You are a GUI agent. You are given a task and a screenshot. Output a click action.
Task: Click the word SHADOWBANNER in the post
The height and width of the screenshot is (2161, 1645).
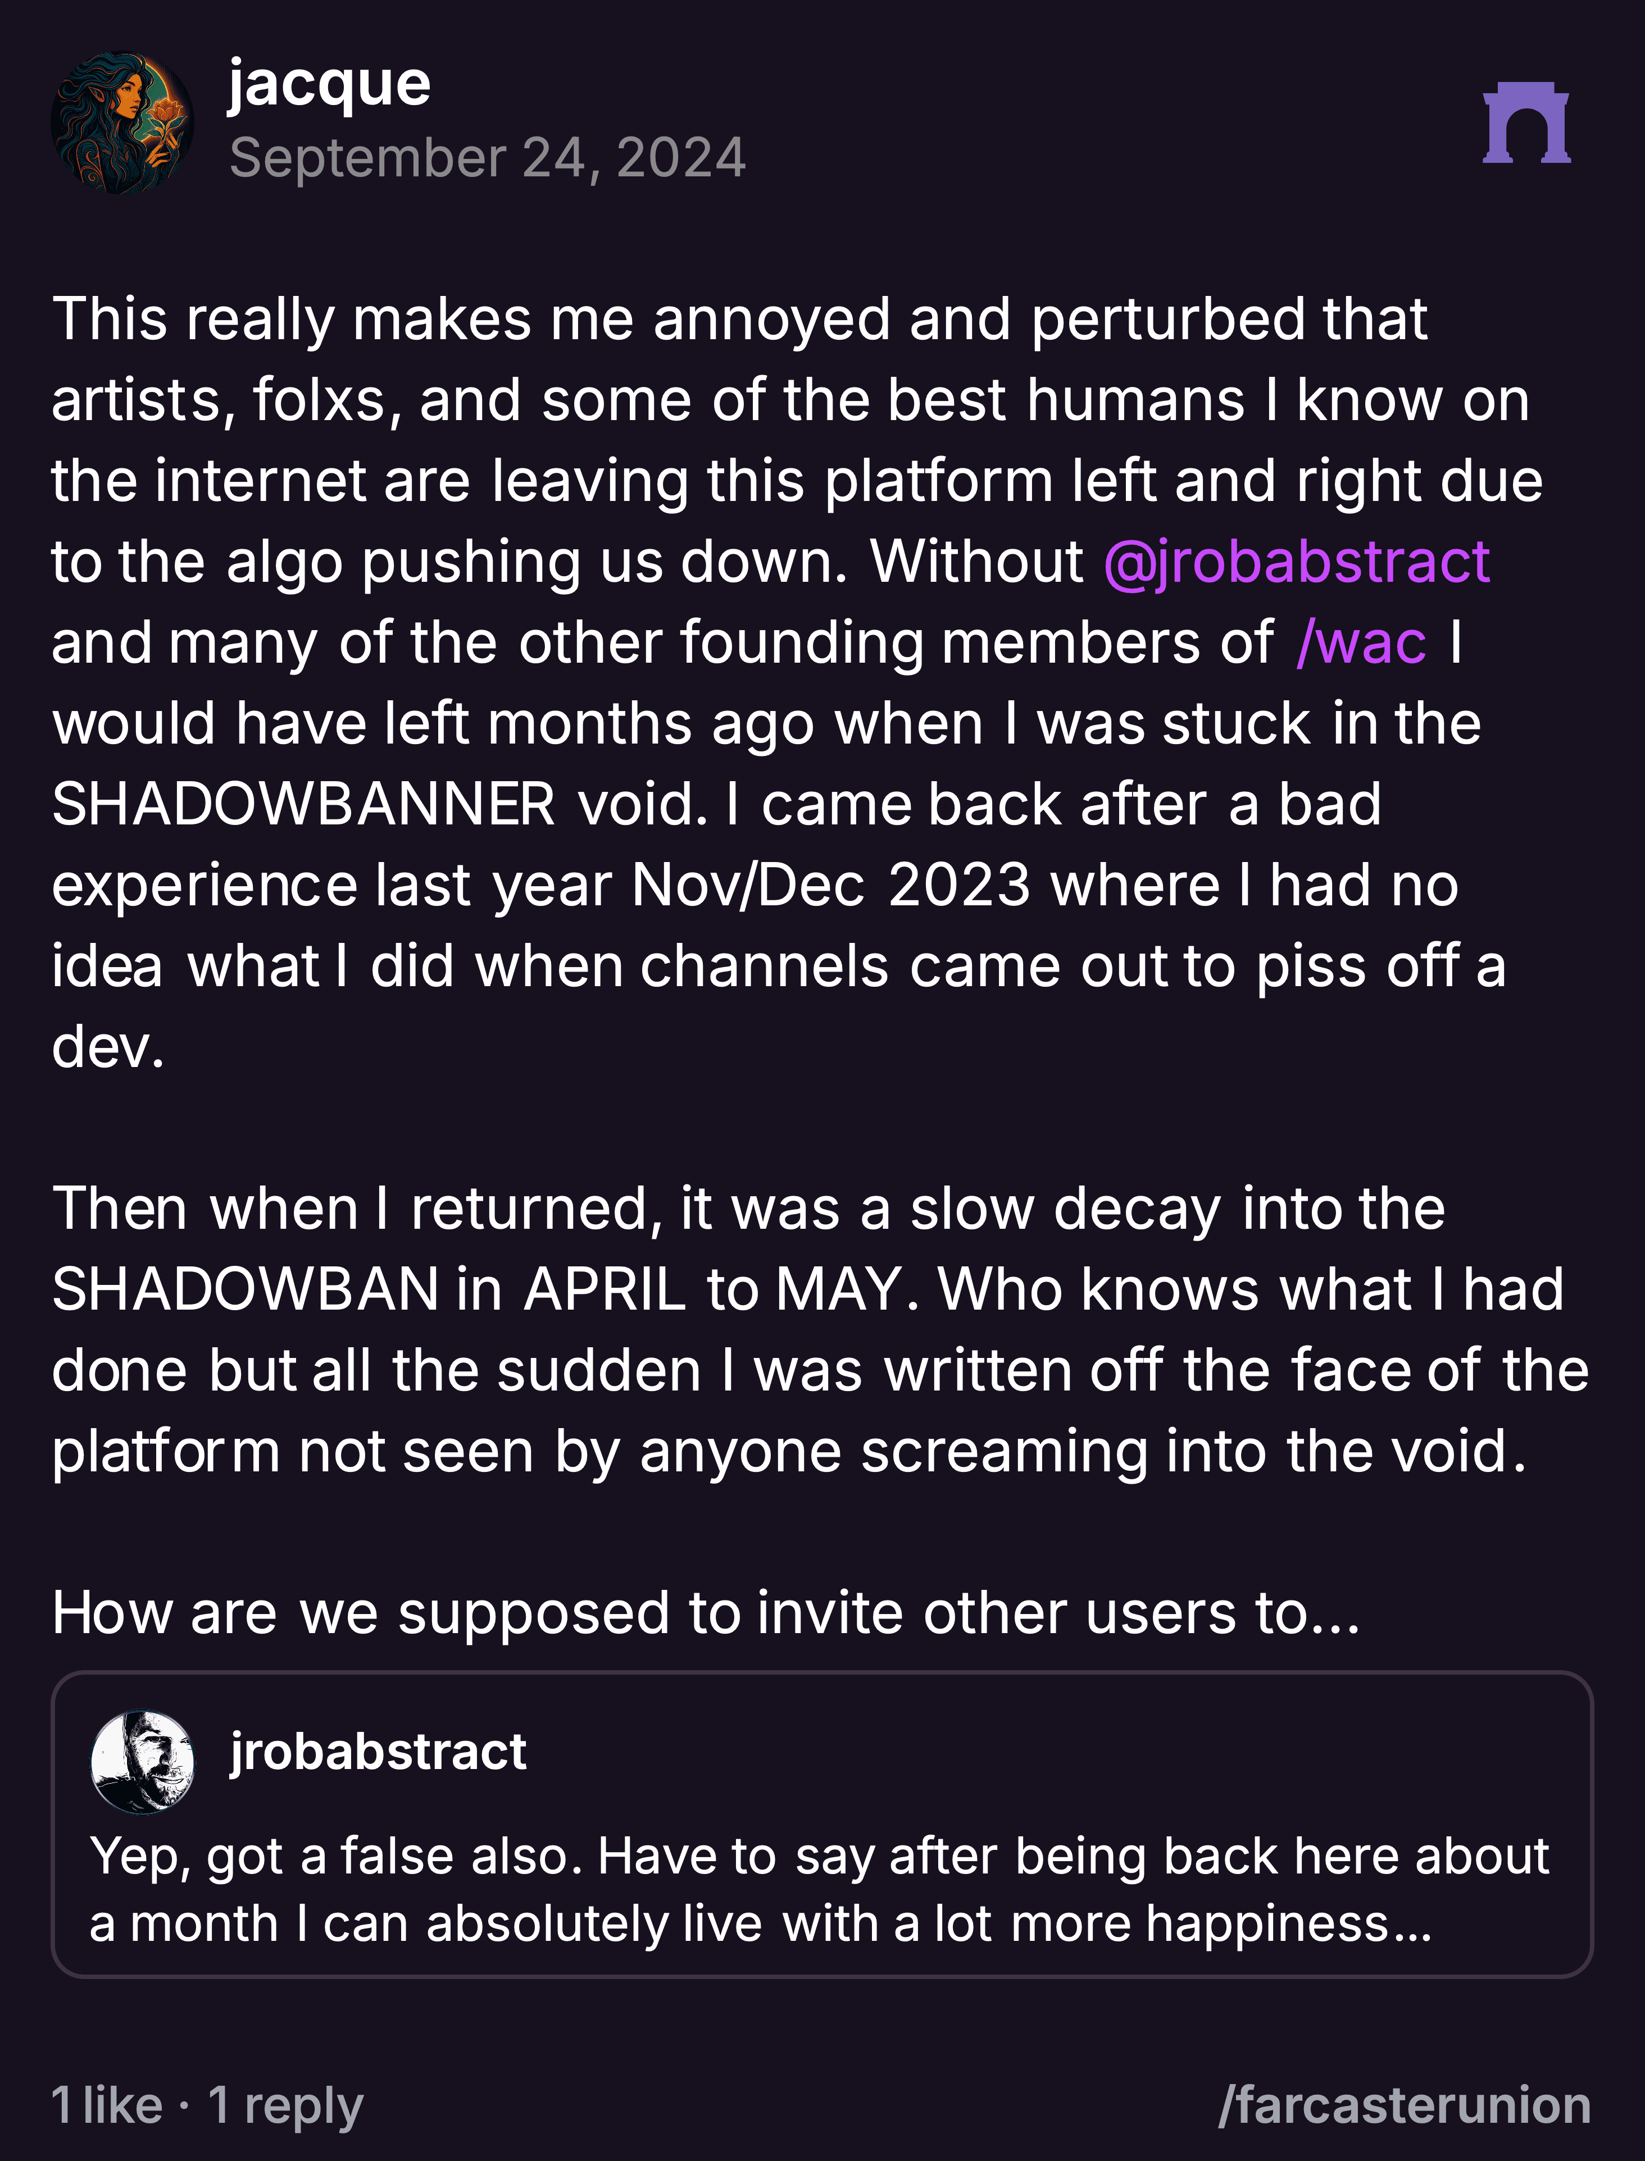point(303,805)
